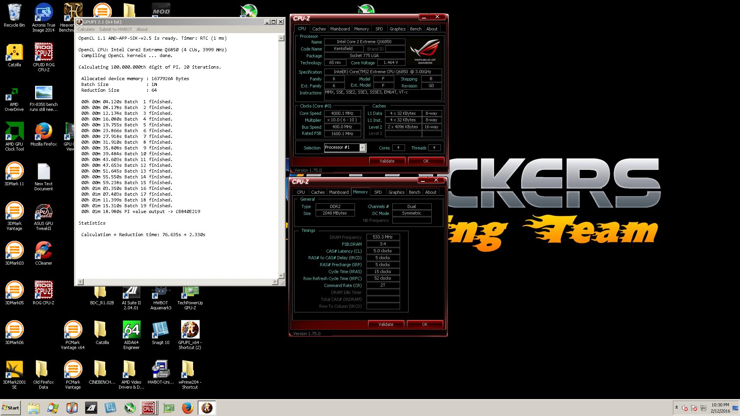Open SPD tab in bottom CPU-Z window
This screenshot has width=740, height=416.
tap(378, 192)
